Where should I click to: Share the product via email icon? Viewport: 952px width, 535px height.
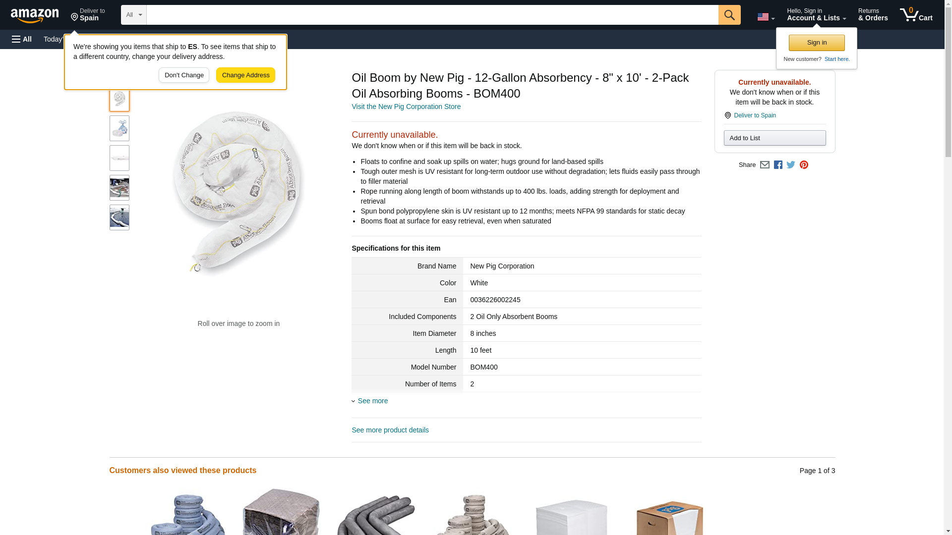click(765, 165)
